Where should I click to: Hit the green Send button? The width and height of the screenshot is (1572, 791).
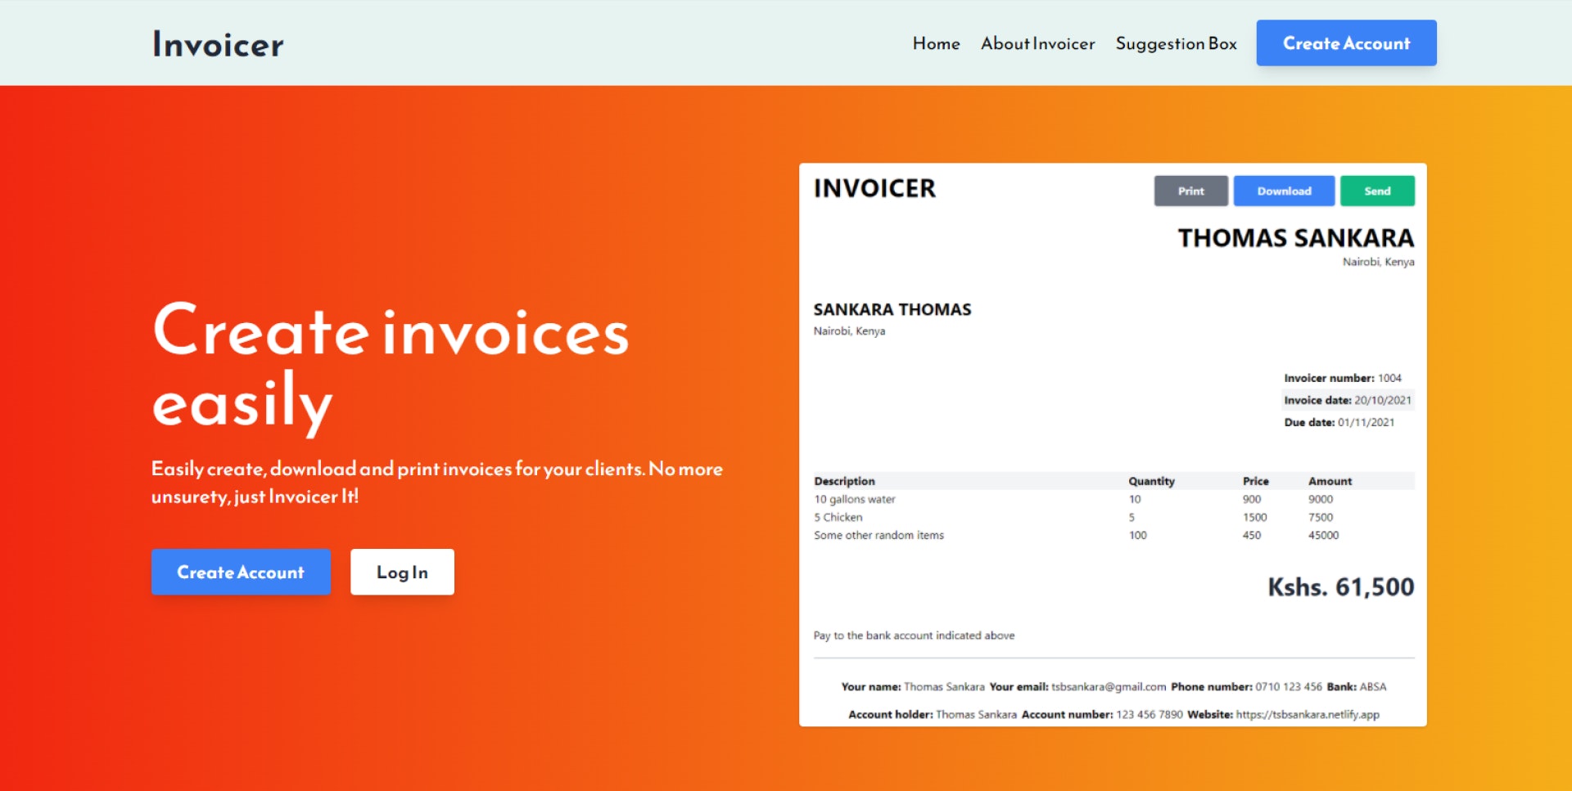(x=1376, y=191)
